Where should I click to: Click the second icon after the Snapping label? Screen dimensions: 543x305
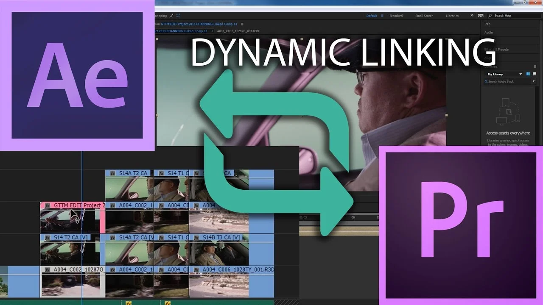[178, 16]
